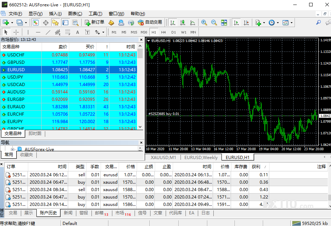Select the GBPUSD row in Market Watch
The image size is (331, 226).
pos(69,62)
